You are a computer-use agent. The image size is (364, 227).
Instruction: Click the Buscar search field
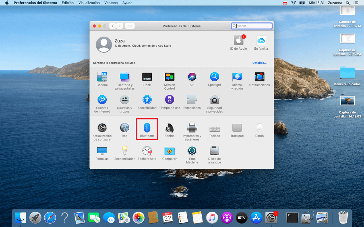(x=252, y=26)
